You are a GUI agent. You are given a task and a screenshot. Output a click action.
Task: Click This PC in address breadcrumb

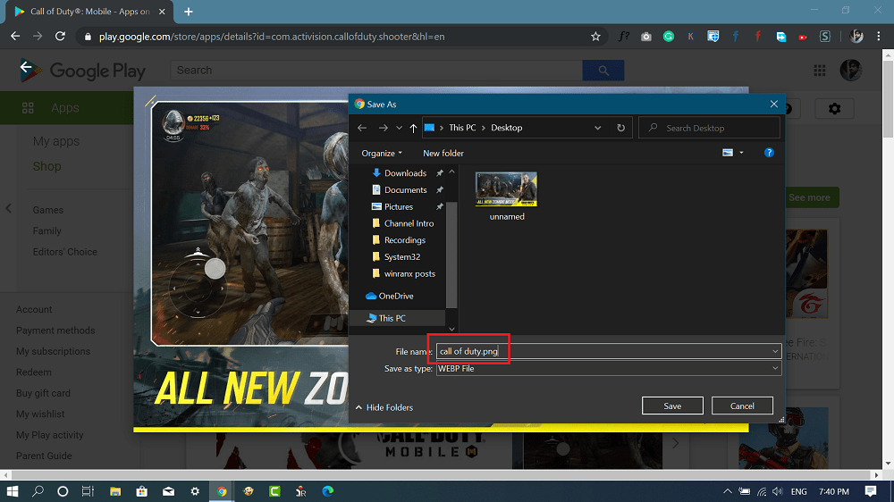coord(462,128)
